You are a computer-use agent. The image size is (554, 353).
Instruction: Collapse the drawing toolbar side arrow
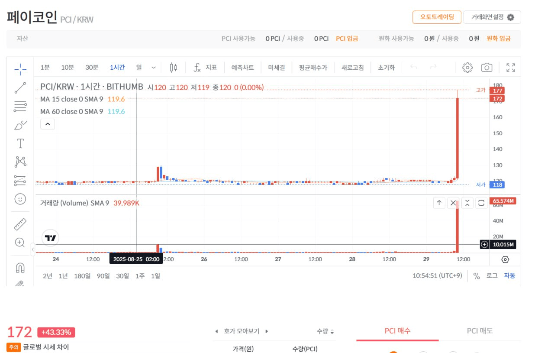tap(32, 249)
